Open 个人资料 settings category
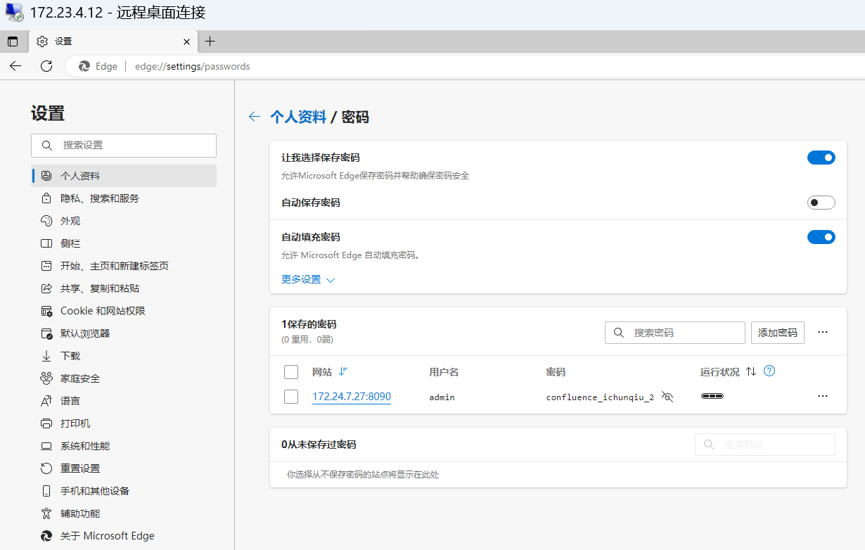The height and width of the screenshot is (550, 865). 124,176
